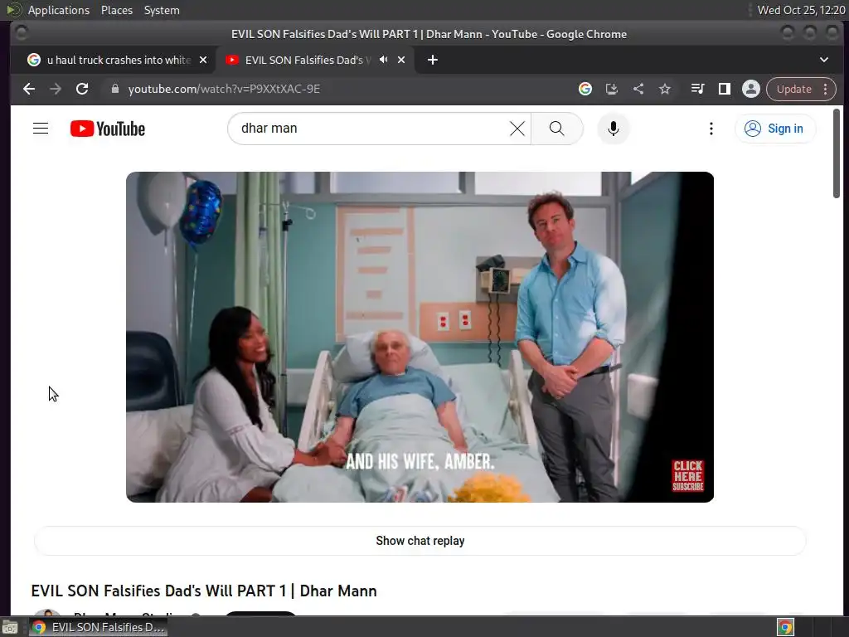Open the System menu

(162, 10)
